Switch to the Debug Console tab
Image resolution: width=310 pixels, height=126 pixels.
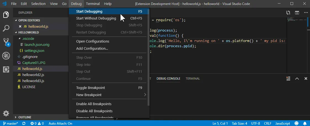[x=168, y=79]
